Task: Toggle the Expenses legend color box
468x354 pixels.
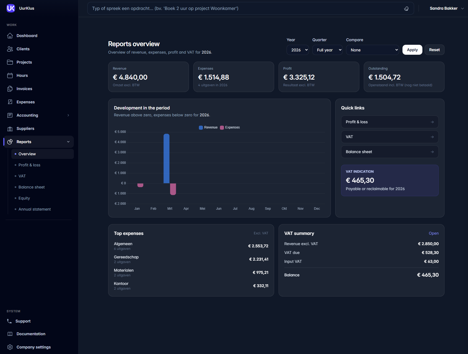Action: tap(222, 127)
